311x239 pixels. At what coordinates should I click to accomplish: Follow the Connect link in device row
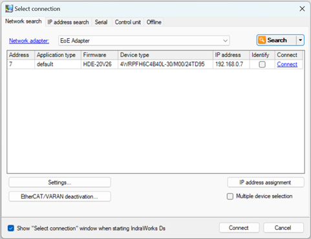coord(287,64)
